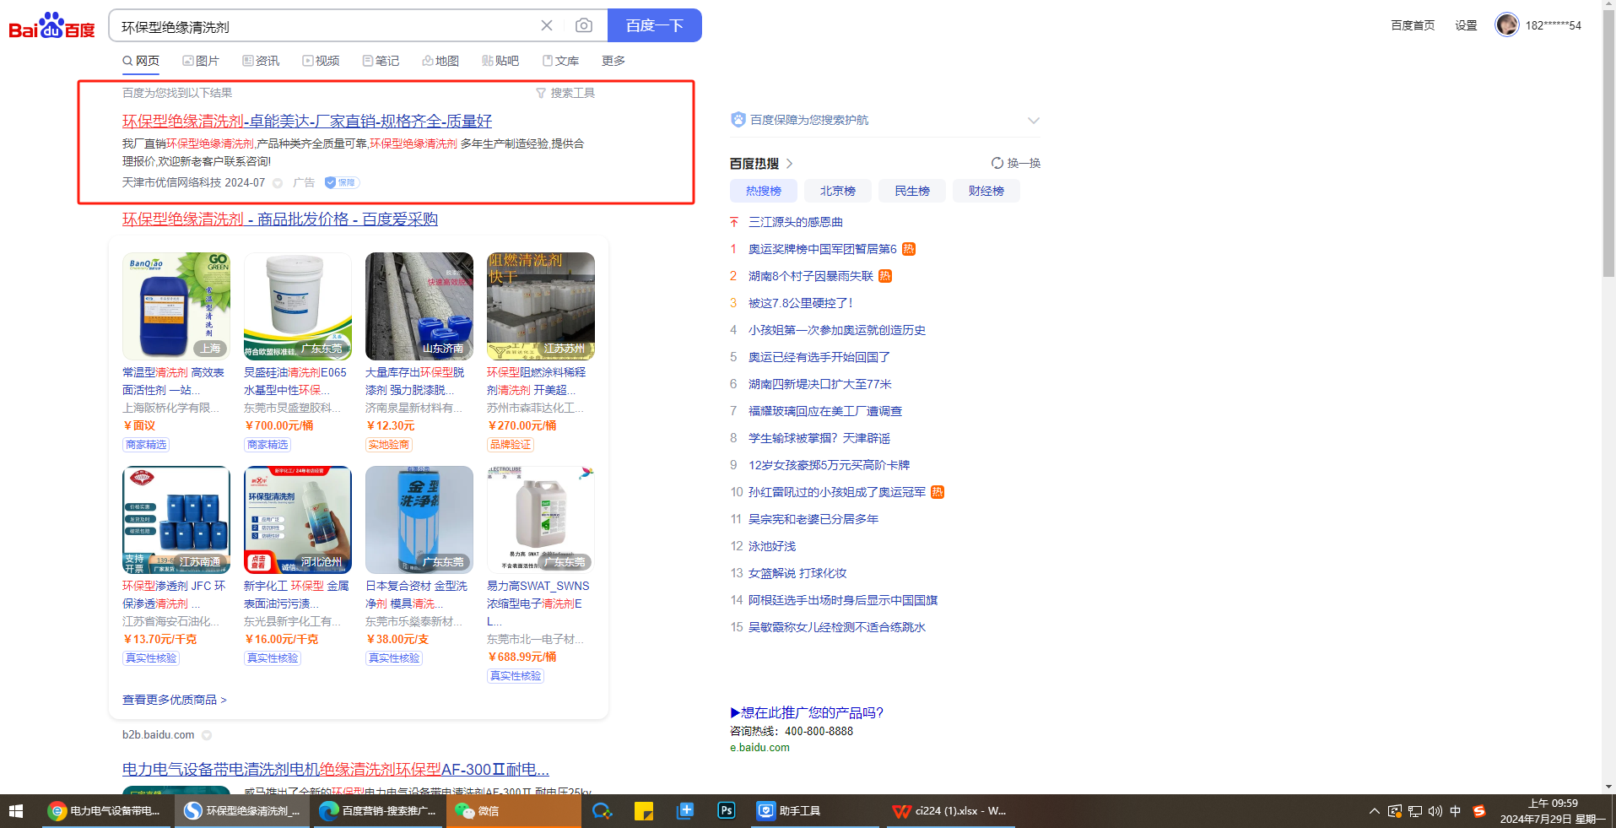Switch to the 地图 search tab

click(x=440, y=61)
